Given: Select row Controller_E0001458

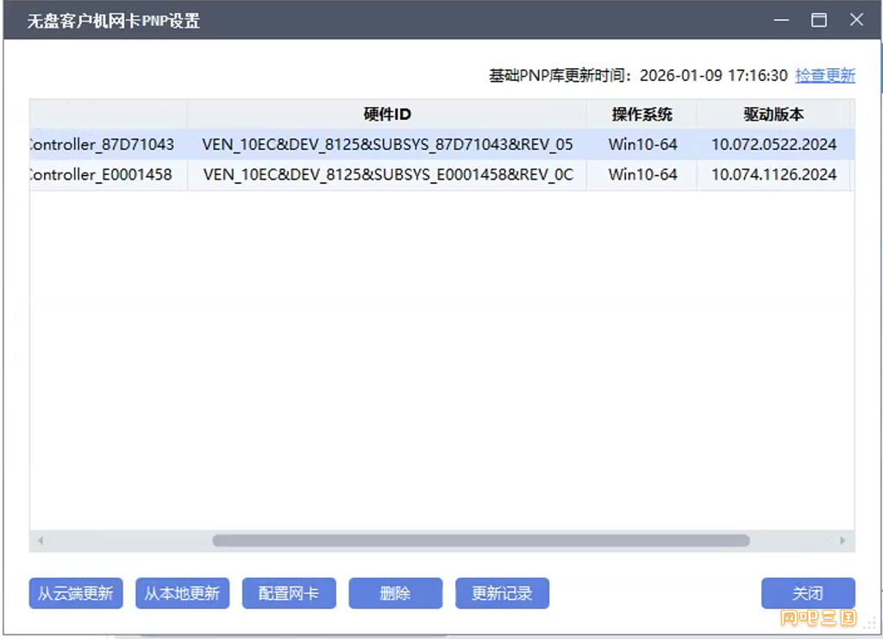Looking at the screenshot, I should tap(442, 175).
